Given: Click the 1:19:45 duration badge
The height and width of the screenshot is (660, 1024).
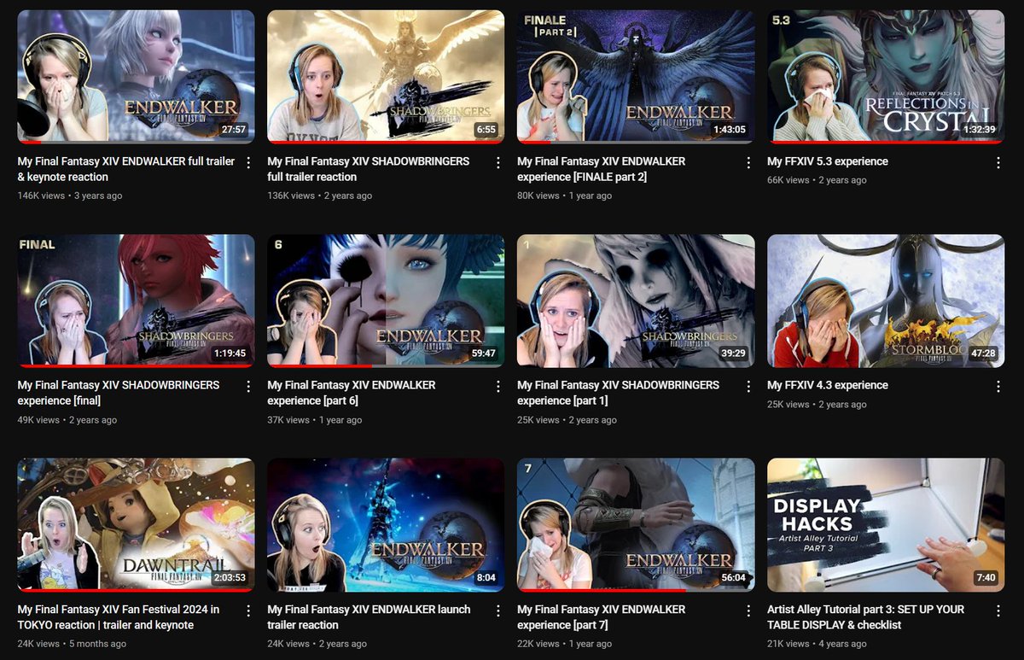Looking at the screenshot, I should (230, 353).
